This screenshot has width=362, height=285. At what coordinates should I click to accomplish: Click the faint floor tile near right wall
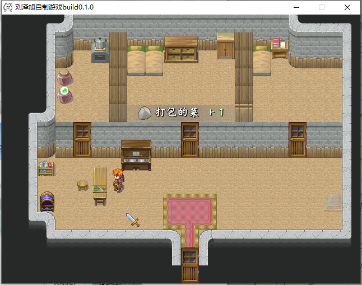[x=333, y=202]
